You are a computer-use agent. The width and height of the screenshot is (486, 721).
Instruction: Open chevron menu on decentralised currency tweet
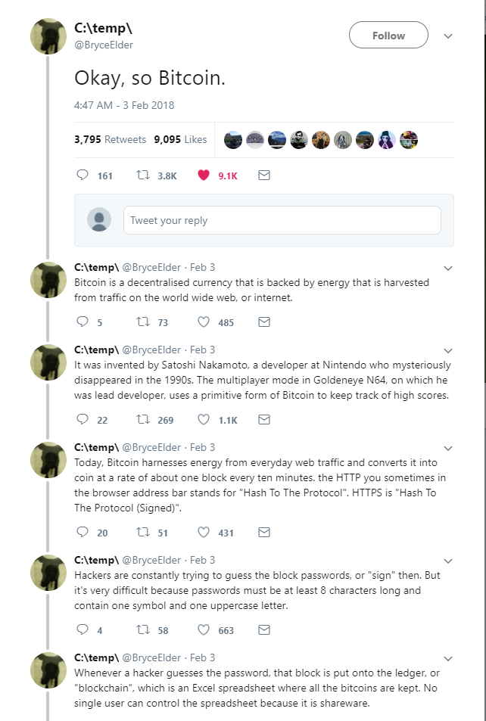point(448,268)
